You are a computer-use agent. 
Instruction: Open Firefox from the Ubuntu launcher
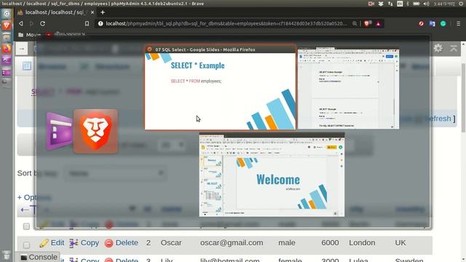tap(7, 48)
